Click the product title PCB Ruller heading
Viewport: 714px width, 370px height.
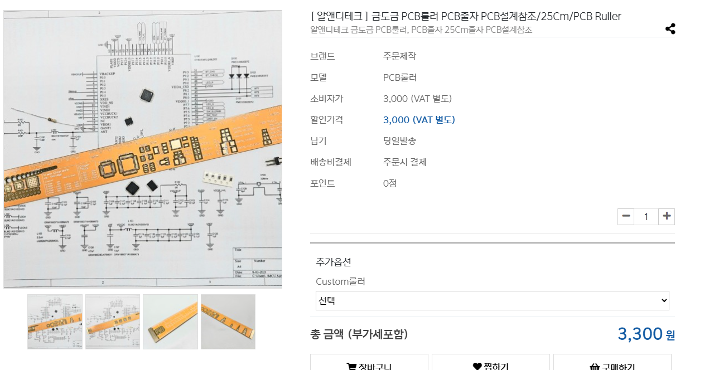tap(466, 16)
